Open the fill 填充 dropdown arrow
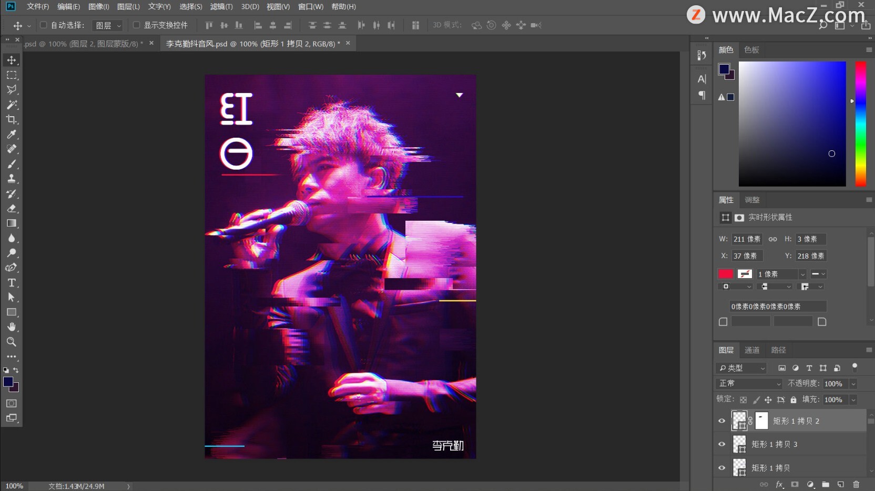The image size is (875, 491). [853, 400]
